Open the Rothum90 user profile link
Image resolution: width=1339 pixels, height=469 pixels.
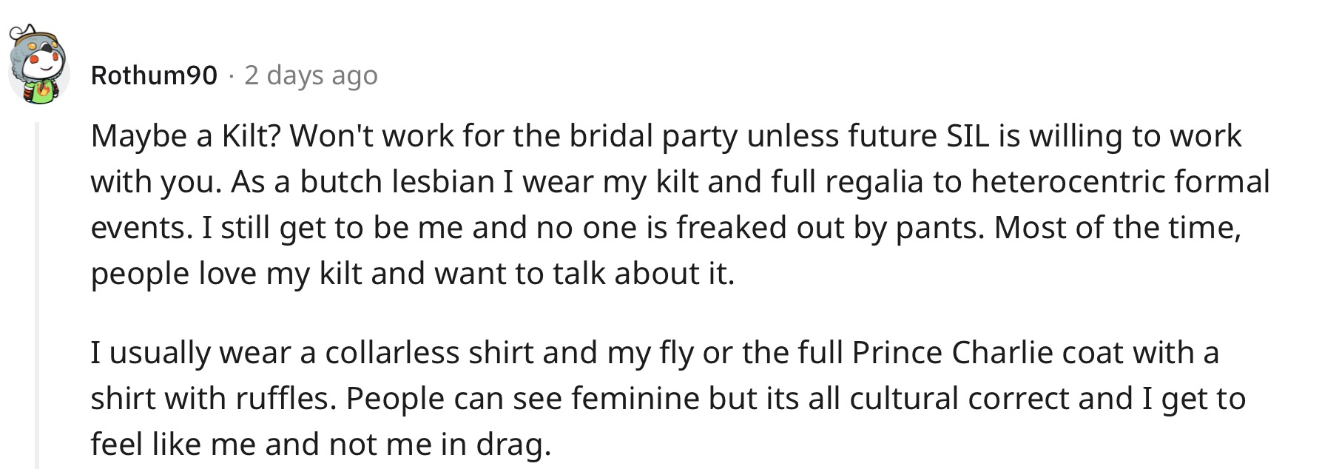(x=155, y=75)
